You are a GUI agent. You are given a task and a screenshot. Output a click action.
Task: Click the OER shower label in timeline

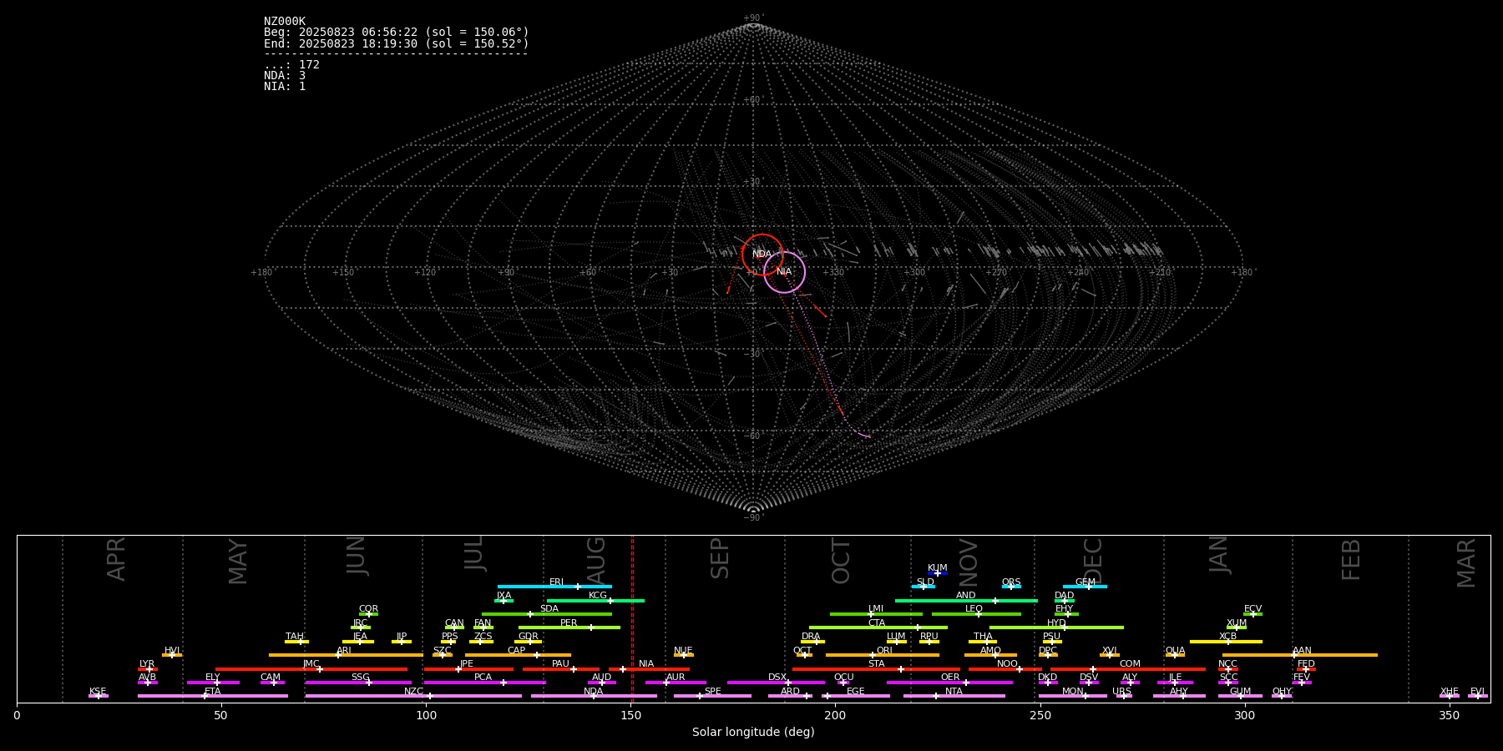point(950,678)
